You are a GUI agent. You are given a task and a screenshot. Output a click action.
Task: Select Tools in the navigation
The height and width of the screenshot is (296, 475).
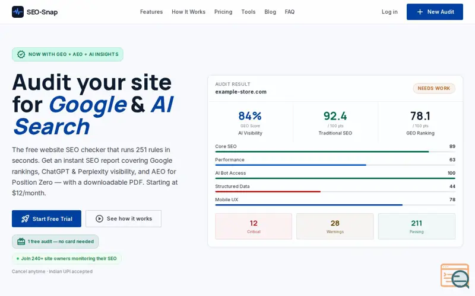(x=248, y=12)
